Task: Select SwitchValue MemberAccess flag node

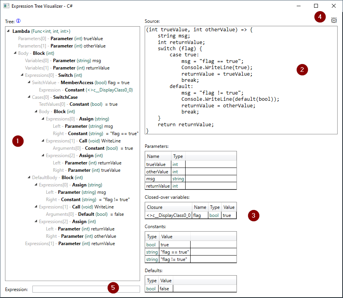Action: point(81,83)
